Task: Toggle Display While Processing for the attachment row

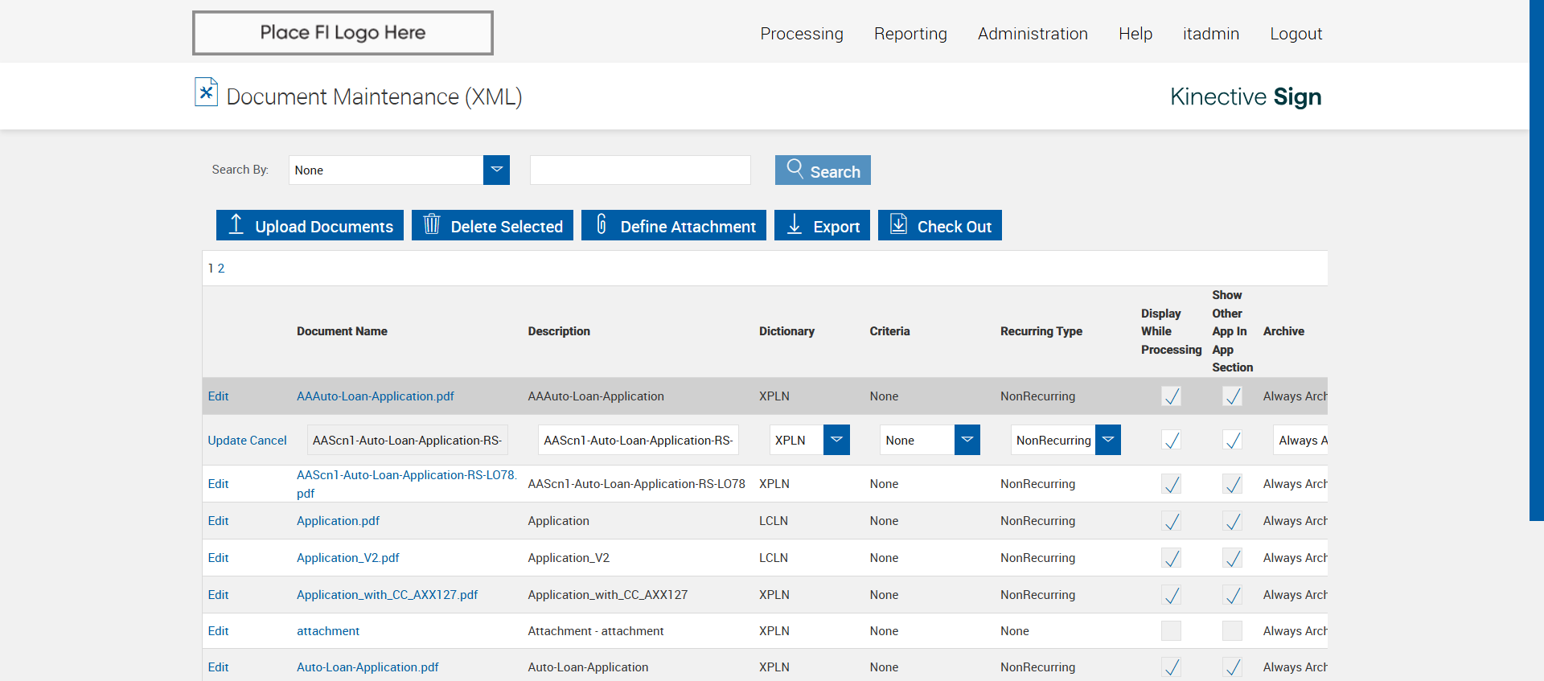Action: [1171, 631]
